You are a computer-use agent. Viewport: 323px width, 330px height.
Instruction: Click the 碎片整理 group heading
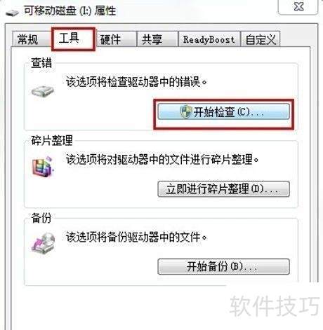pyautogui.click(x=52, y=141)
